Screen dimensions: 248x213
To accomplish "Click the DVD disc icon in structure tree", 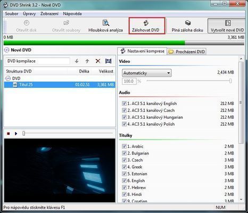I will pos(8,78).
